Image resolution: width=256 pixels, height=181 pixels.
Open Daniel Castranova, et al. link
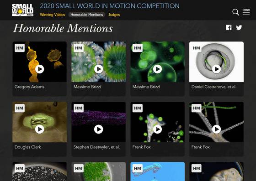tap(214, 87)
